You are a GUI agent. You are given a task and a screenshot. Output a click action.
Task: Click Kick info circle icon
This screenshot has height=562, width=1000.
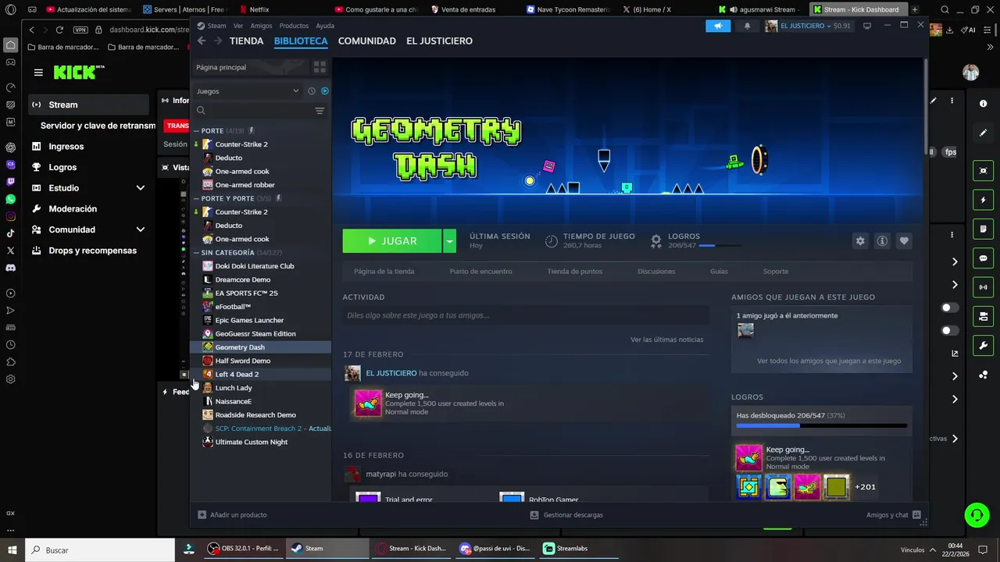[983, 104]
